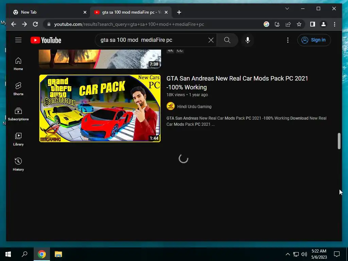Click the 18K views text

(176, 95)
